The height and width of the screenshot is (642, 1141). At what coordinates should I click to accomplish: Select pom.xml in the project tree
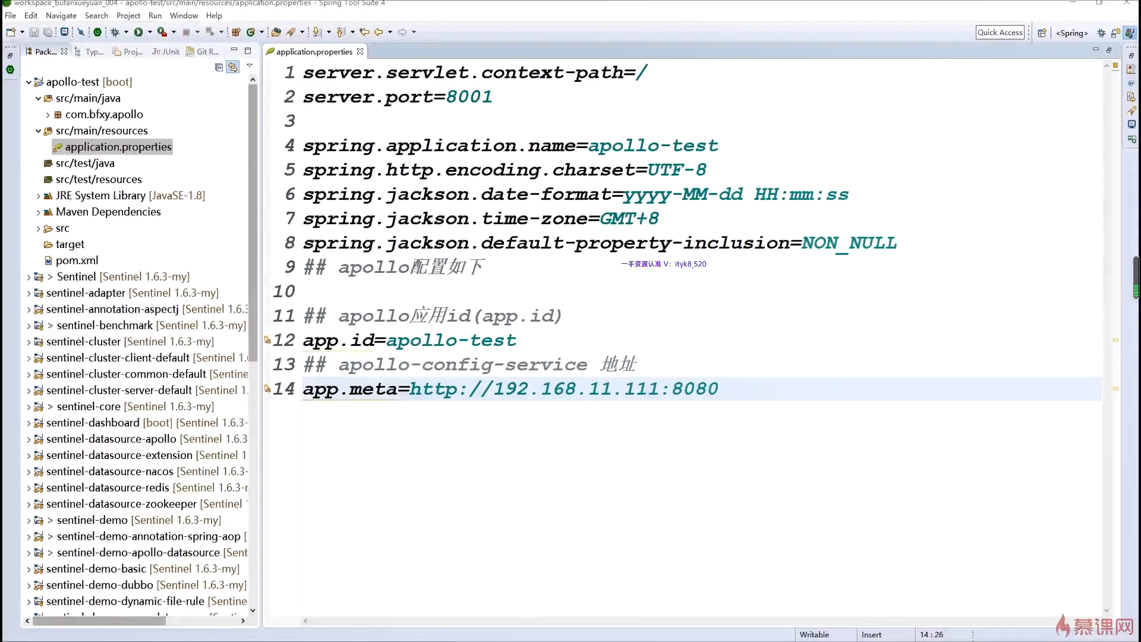click(x=77, y=260)
